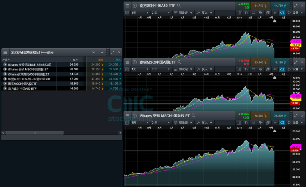Open 设置 settings in middle chart toolbar
Viewport: 306px width, 187px height.
click(x=296, y=69)
